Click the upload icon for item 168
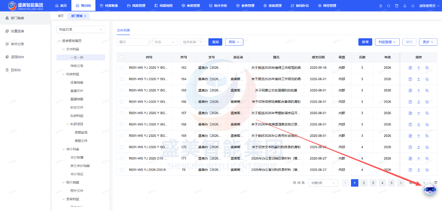 pyautogui.click(x=418, y=124)
